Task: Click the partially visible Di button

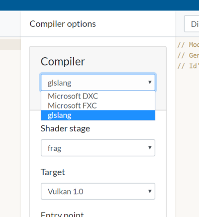Action: [x=192, y=24]
